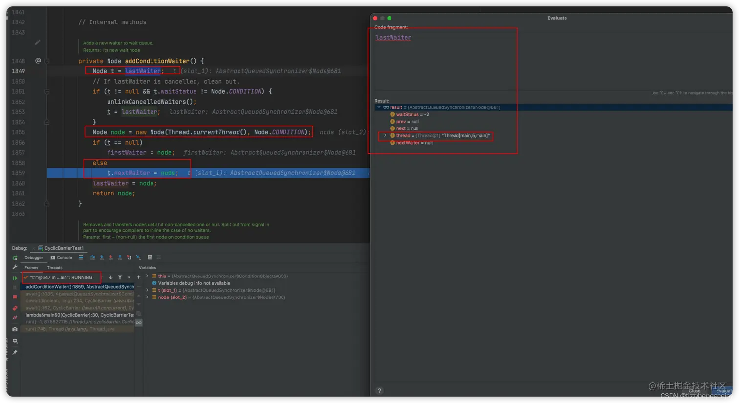739x403 pixels.
Task: Click the Evaluate button in dialog
Action: tap(722, 391)
